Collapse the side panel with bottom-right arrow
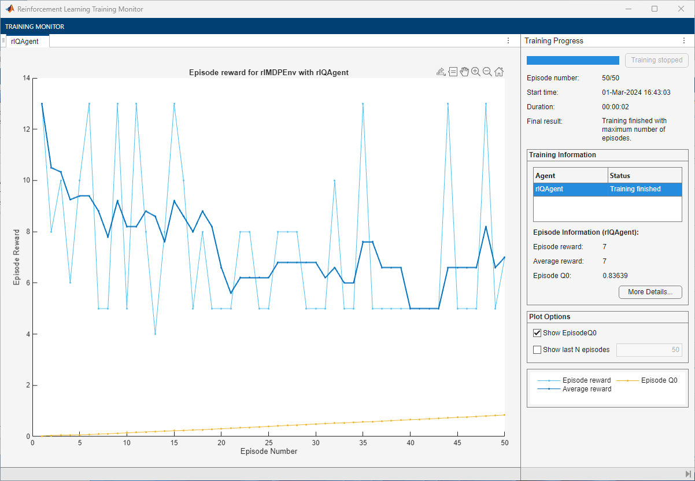Viewport: 695px width, 481px height. tap(688, 474)
